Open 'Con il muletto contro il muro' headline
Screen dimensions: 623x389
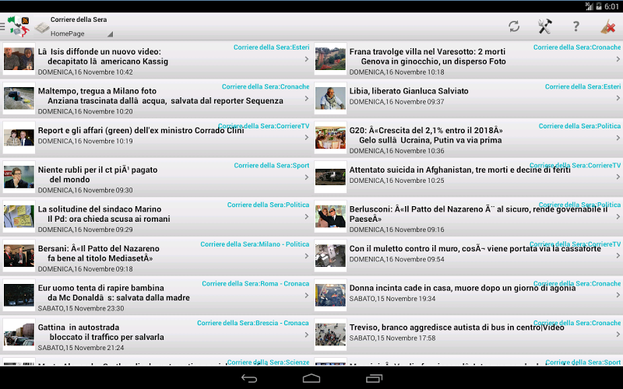[475, 248]
